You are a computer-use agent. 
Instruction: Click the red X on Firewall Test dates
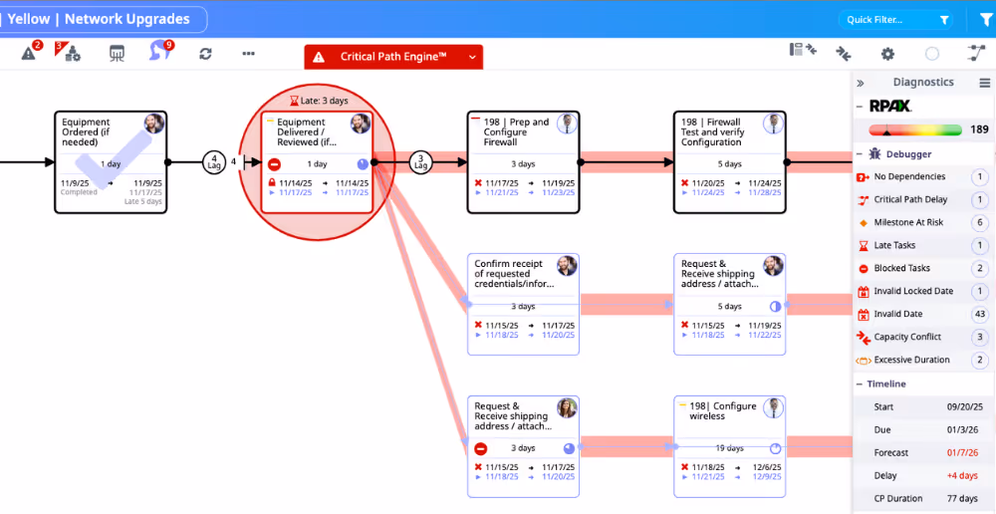pos(685,183)
